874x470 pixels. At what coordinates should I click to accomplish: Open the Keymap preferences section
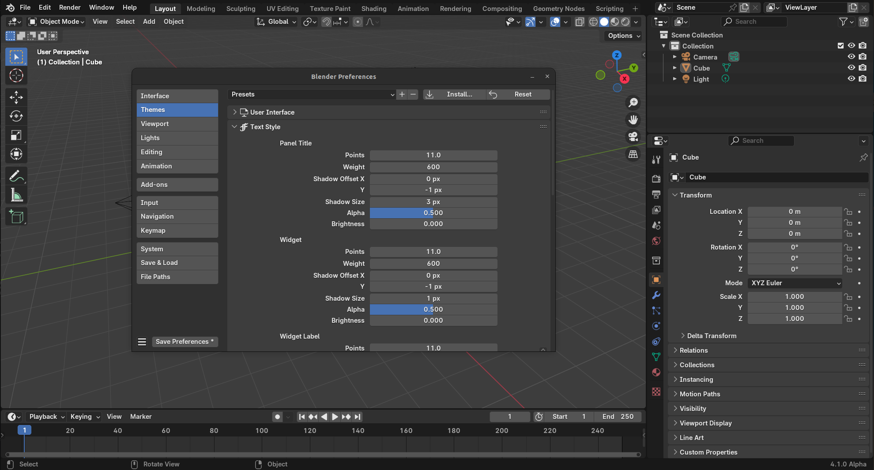point(177,231)
